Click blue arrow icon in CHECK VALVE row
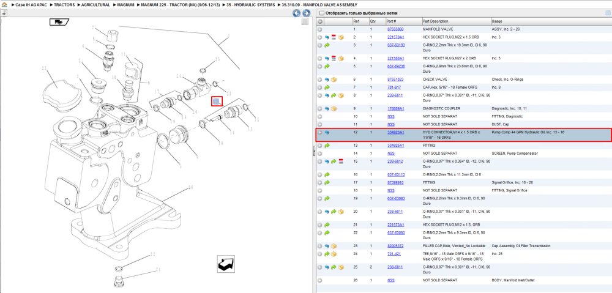The height and width of the screenshot is (293, 612). 327,80
